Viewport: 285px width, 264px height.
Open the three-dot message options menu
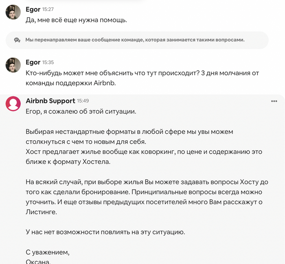click(274, 101)
